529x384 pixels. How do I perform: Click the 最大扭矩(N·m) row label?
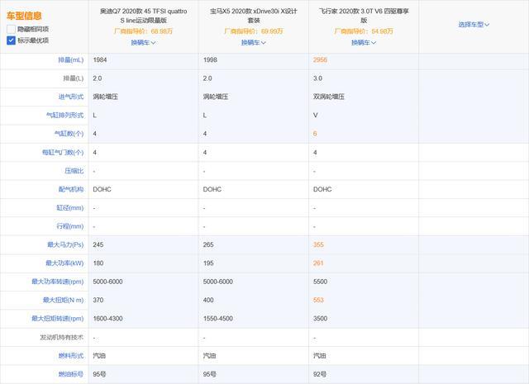[63, 300]
